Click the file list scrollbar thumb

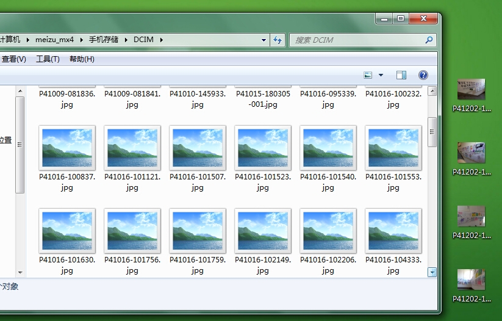tap(432, 132)
